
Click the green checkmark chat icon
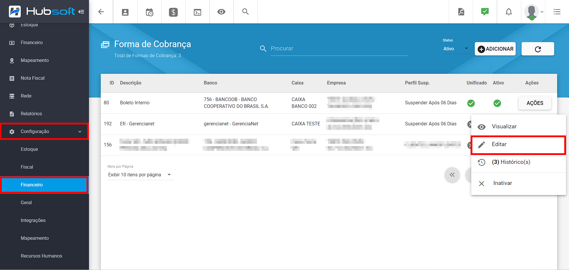(485, 12)
